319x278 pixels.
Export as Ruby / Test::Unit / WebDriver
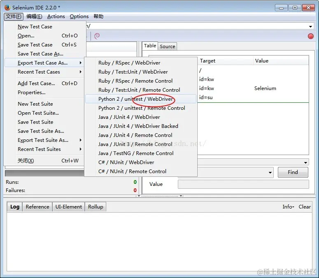(141, 72)
